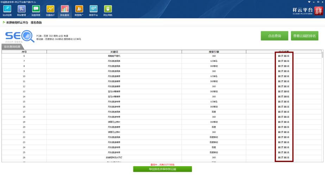Open the title bar dropdown menu arrow
Image resolution: width=325 pixels, height=176 pixels.
(309, 2)
